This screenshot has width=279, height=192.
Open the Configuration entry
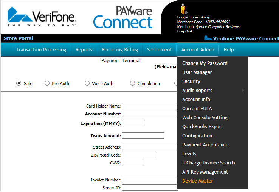(197, 136)
